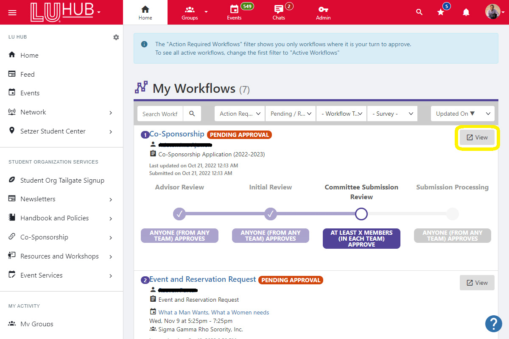Viewport: 509px width, 339px height.
Task: Click the workflow search magnifier button
Action: 192,114
